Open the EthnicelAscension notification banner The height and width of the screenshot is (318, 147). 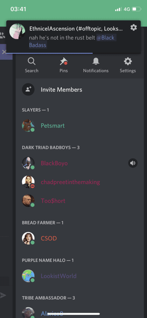click(x=73, y=37)
